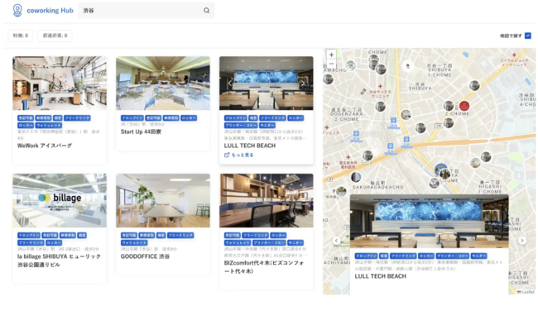The width and height of the screenshot is (538, 335).
Task: Click the tall-building marker above SAKURAGAOKACHO label
Action: 356,177
